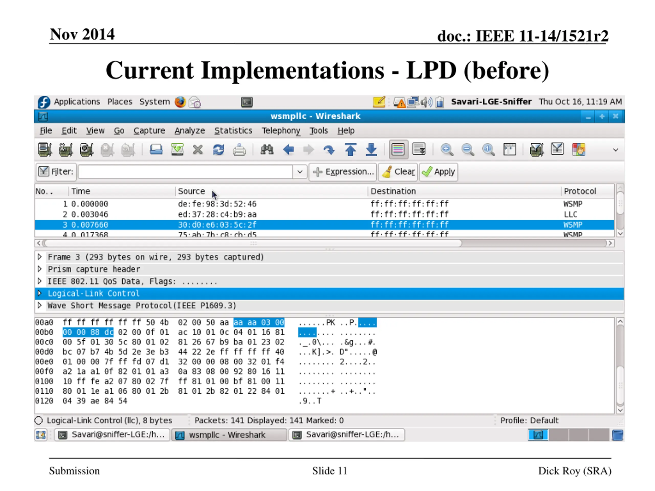Click the Print packets icon
Viewport: 655px width, 491px height.
239,150
